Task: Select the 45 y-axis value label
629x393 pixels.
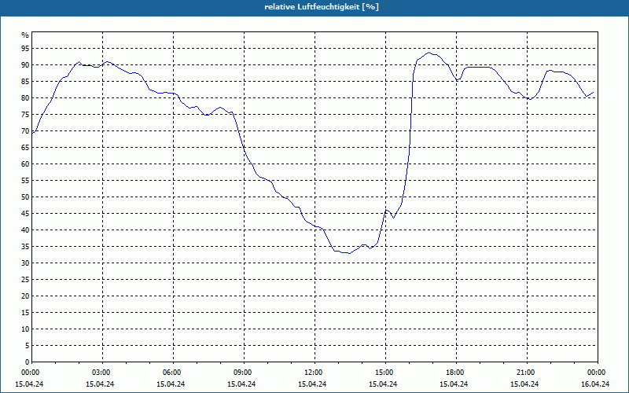Action: [25, 213]
